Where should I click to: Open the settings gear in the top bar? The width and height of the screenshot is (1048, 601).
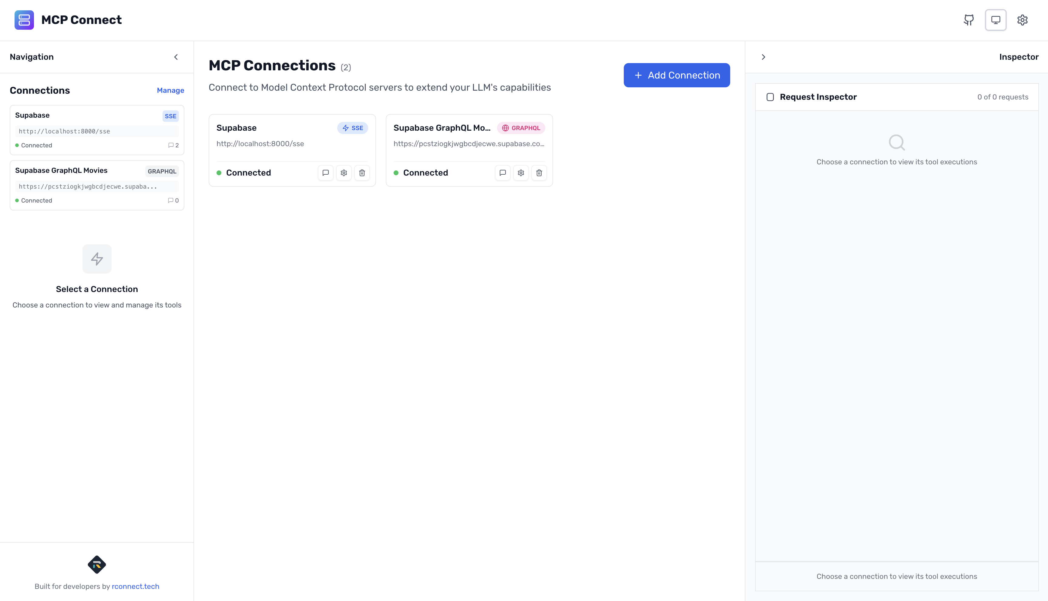tap(1023, 20)
